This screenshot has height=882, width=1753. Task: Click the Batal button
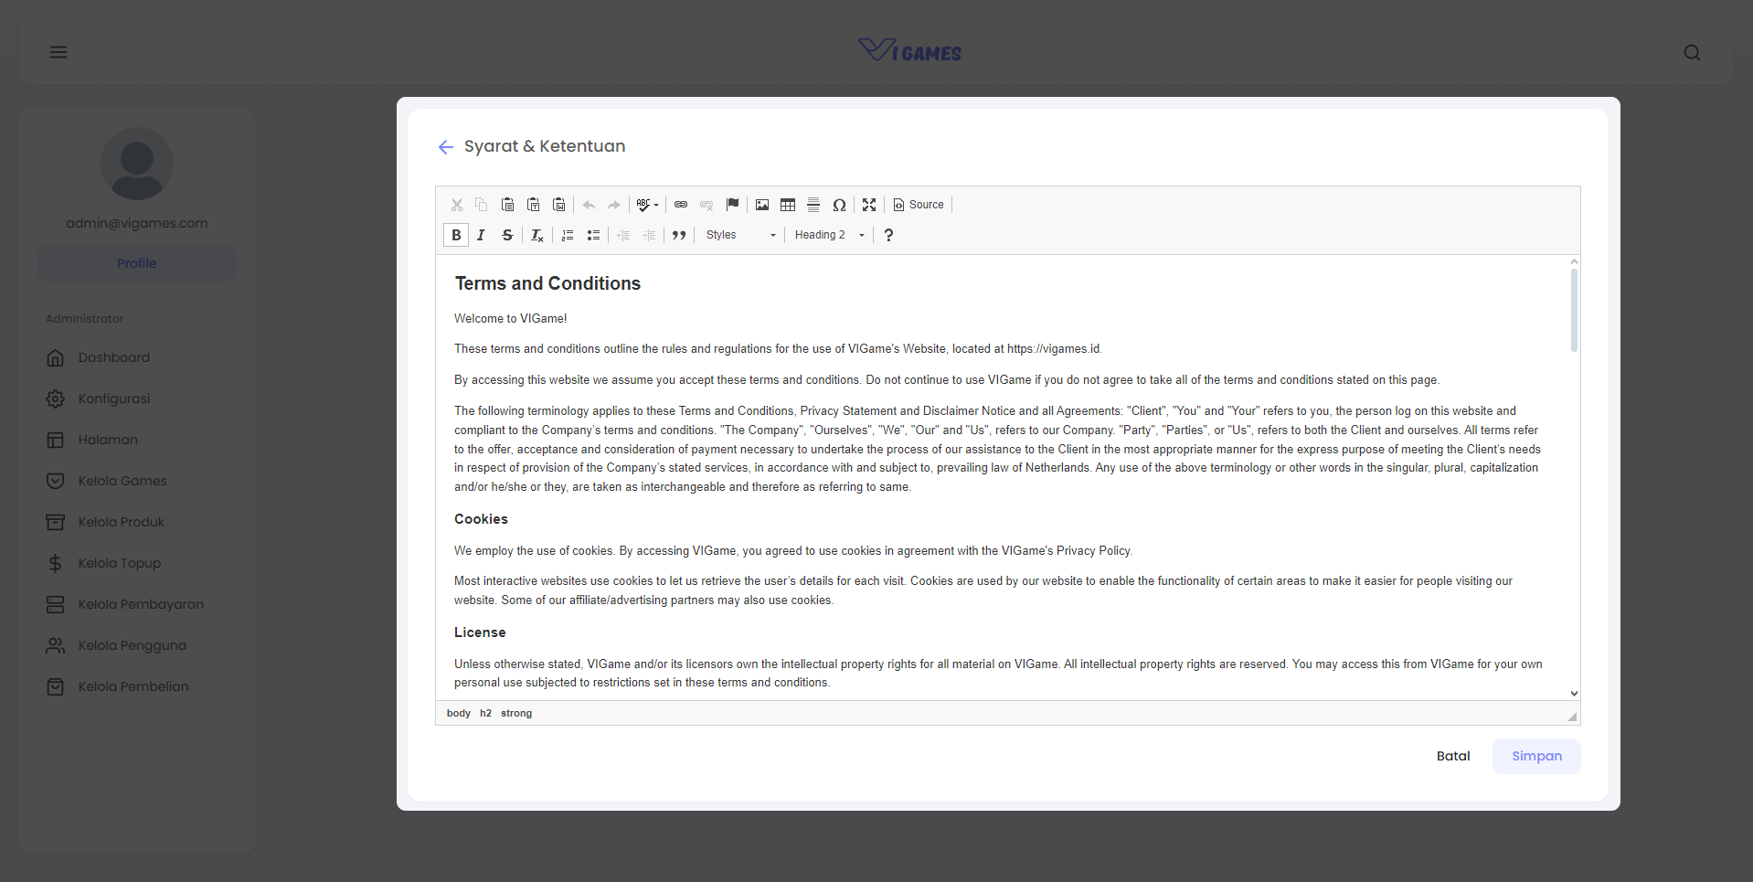pos(1453,756)
